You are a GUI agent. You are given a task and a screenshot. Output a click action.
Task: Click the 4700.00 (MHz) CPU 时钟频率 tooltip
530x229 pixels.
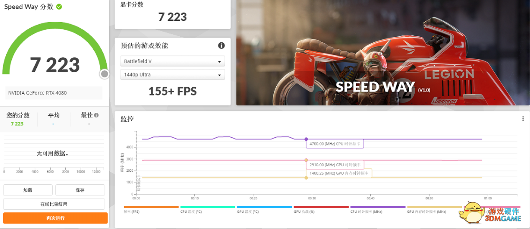coord(335,144)
